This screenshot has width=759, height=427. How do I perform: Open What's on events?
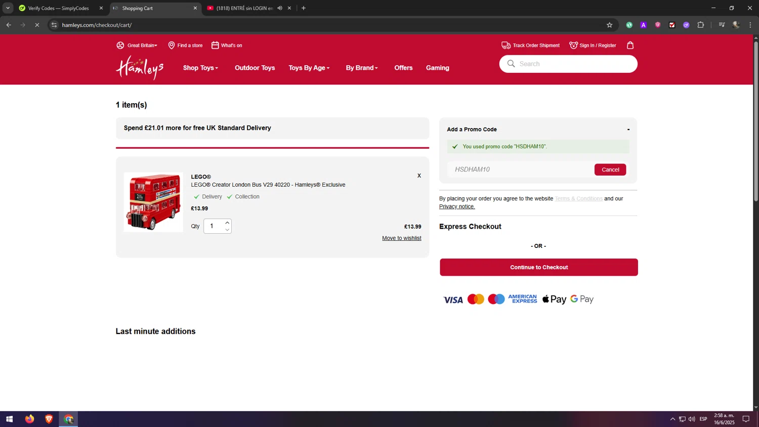(x=227, y=46)
